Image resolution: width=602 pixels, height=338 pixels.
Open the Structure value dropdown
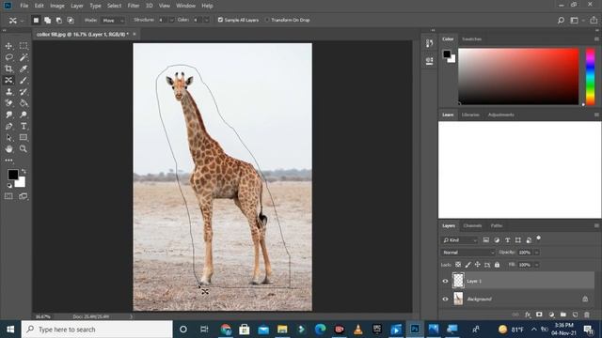coord(171,21)
